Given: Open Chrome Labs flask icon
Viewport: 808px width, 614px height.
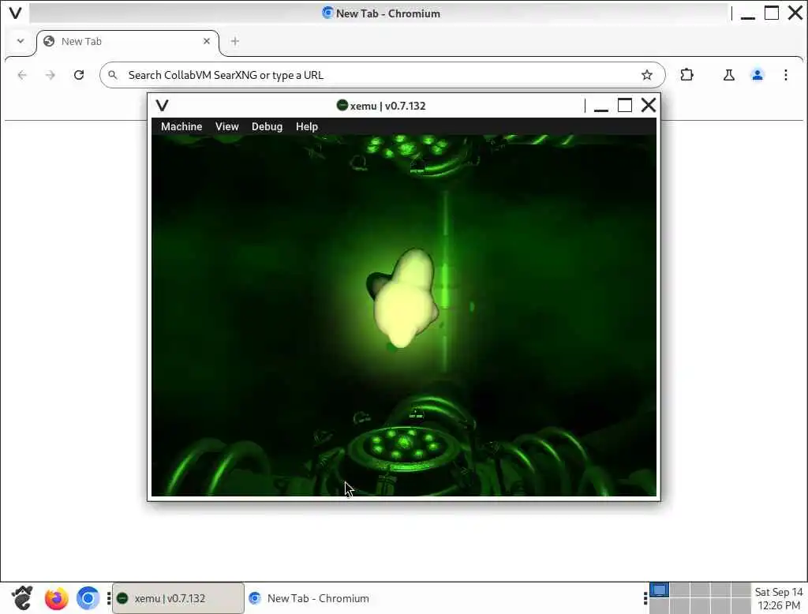Looking at the screenshot, I should 728,75.
